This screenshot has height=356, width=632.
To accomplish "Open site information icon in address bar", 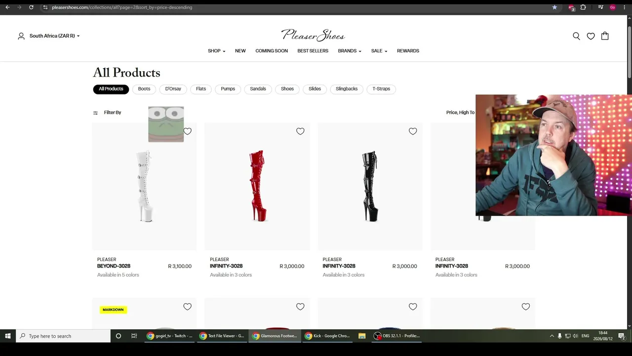I will 45,7.
